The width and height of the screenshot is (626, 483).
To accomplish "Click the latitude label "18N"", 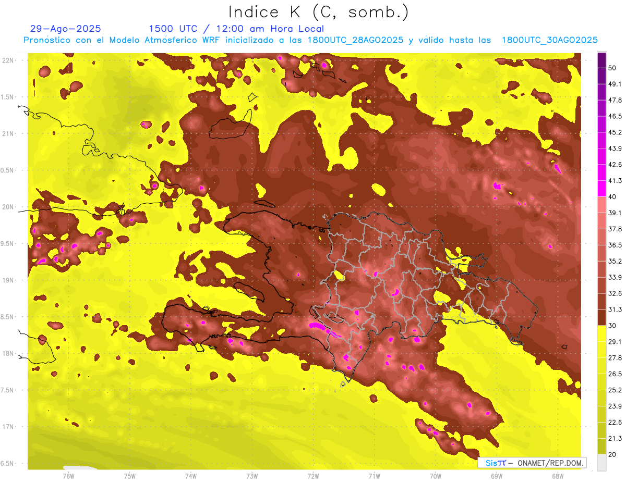I will pyautogui.click(x=8, y=353).
